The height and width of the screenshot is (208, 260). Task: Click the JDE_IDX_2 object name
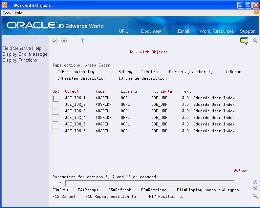75,104
